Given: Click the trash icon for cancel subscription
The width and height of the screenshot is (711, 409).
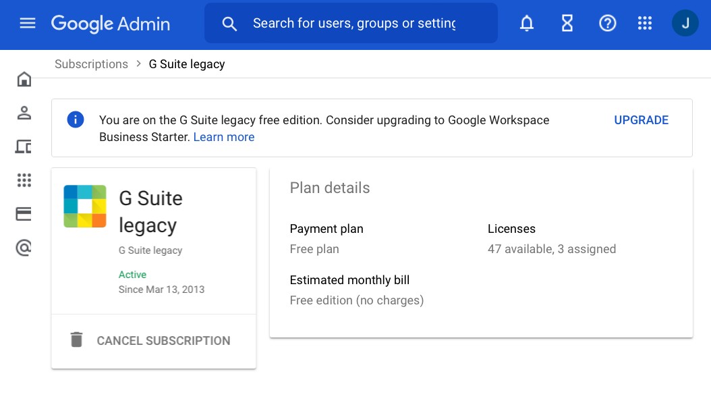Looking at the screenshot, I should point(77,339).
